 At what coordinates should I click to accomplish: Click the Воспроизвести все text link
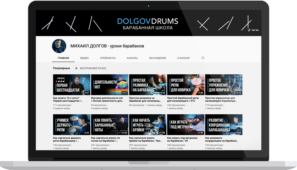[x=93, y=68]
